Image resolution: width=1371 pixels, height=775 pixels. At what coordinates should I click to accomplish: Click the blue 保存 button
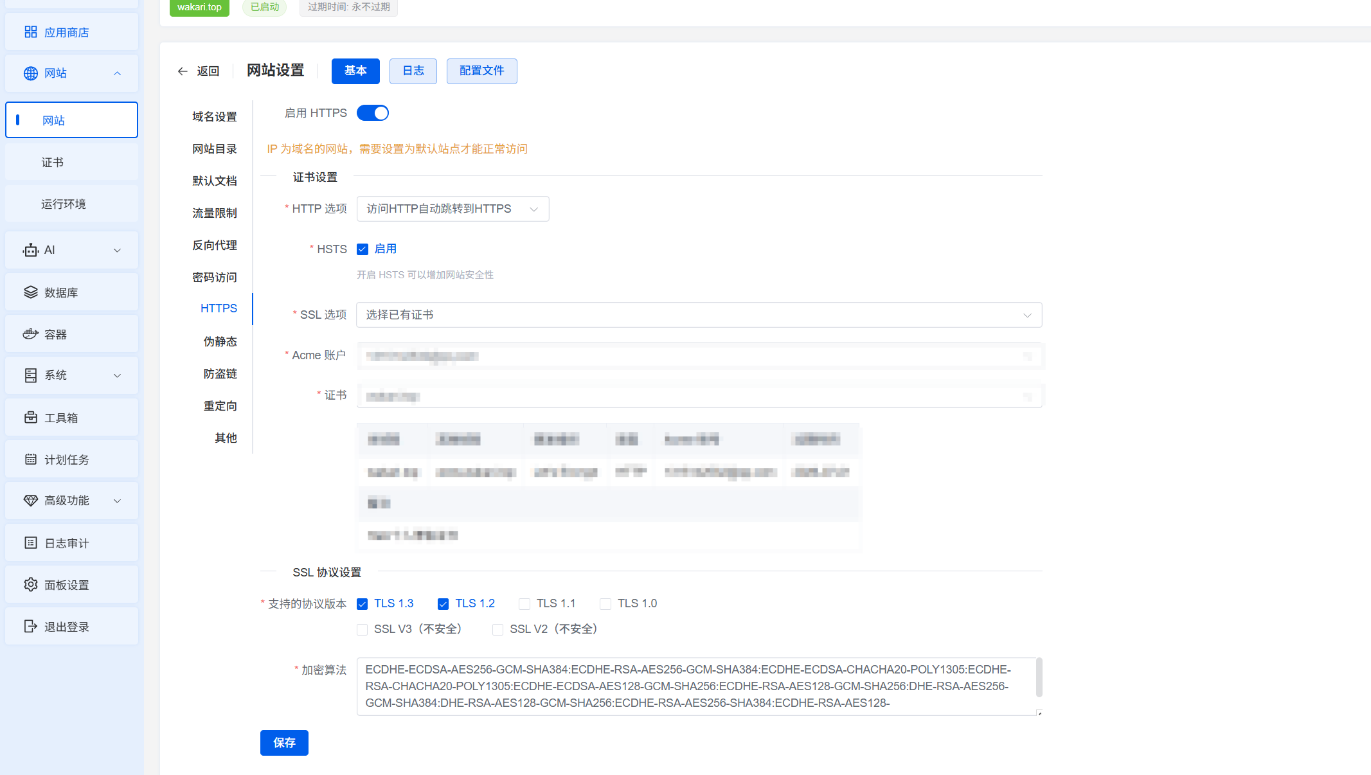tap(284, 743)
